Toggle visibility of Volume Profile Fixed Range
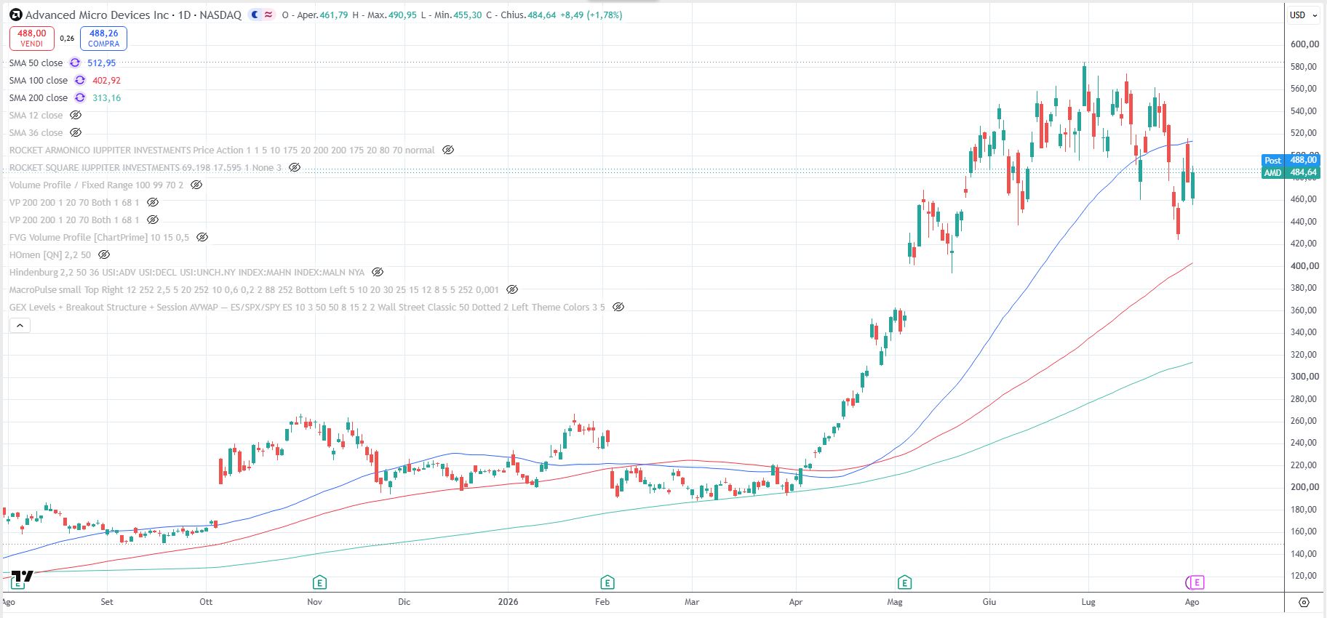The width and height of the screenshot is (1327, 618). [x=196, y=185]
